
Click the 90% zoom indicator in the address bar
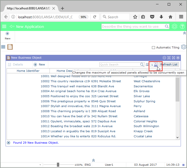(x=83, y=17)
